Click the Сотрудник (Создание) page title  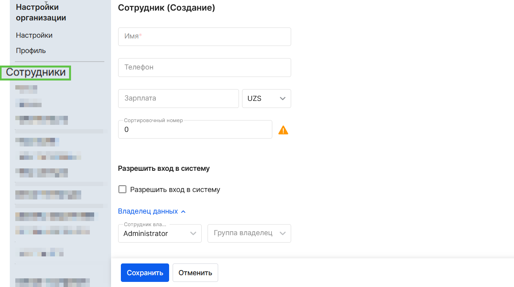click(166, 8)
